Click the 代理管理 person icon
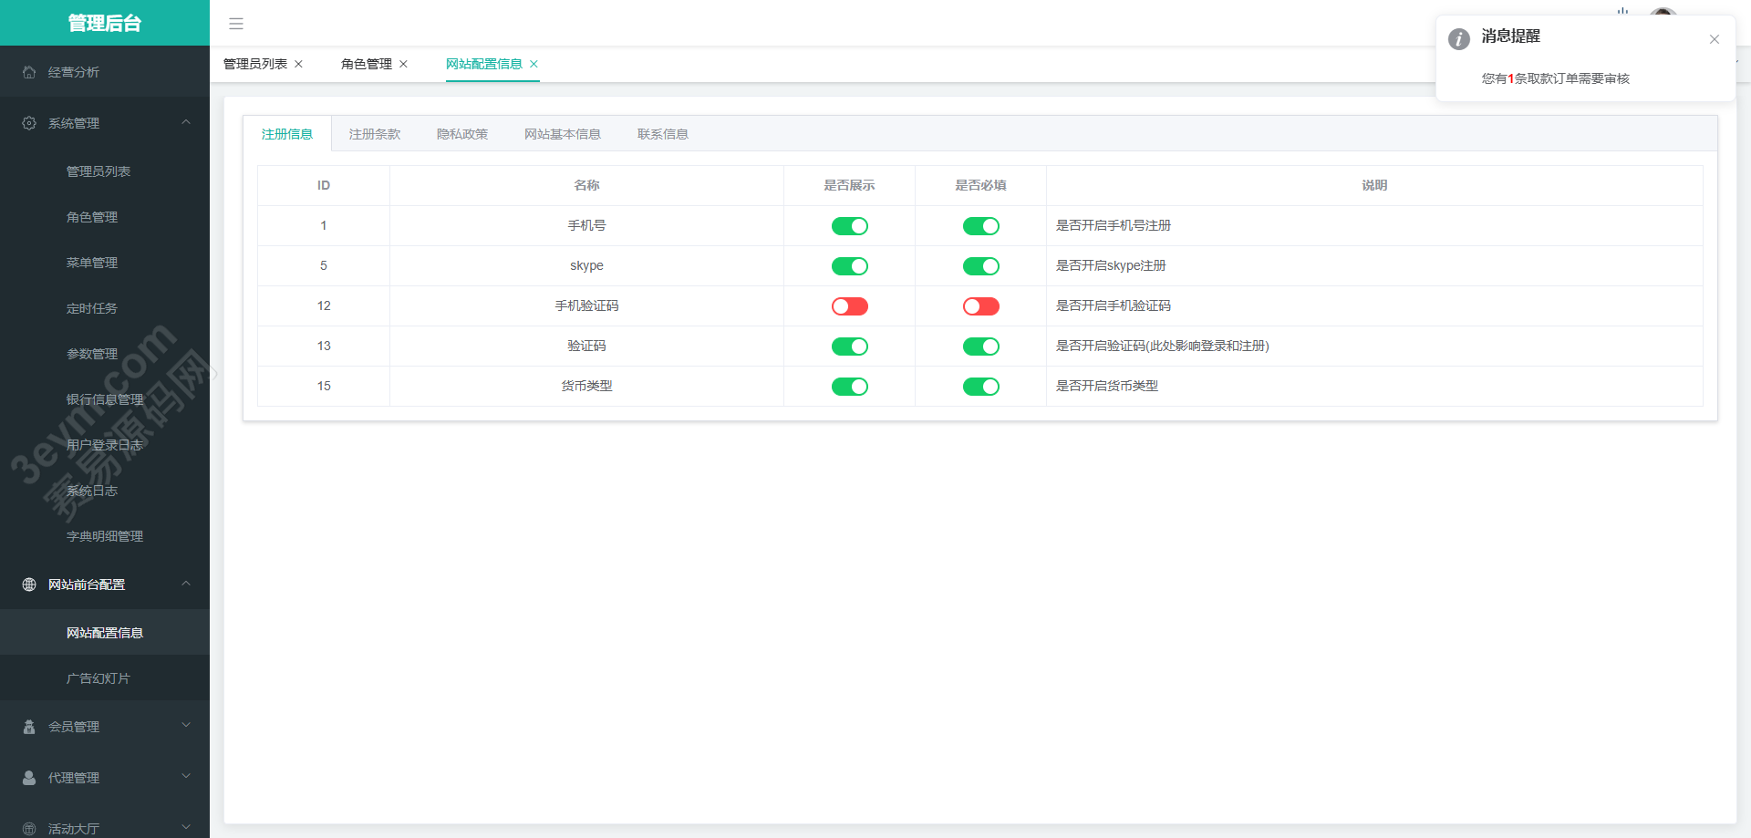Viewport: 1751px width, 838px height. coord(29,778)
